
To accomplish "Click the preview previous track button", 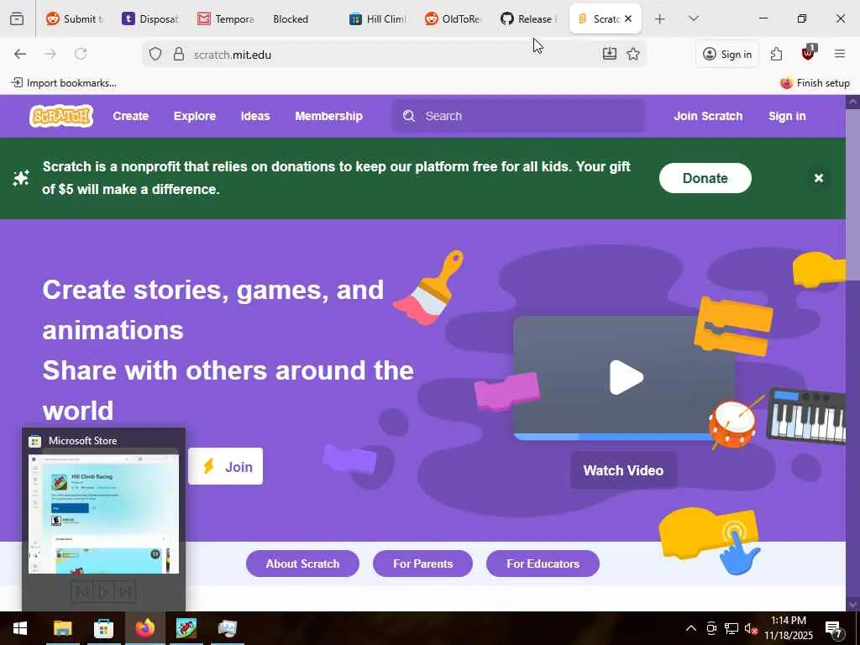I will (x=81, y=592).
